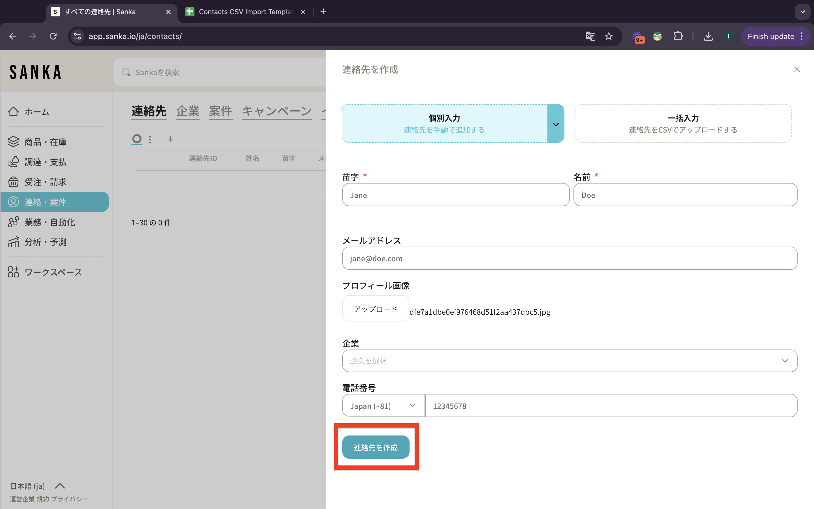Screen dimensions: 814x509
Task: Open the 企業を選択 company dropdown
Action: pyautogui.click(x=570, y=361)
